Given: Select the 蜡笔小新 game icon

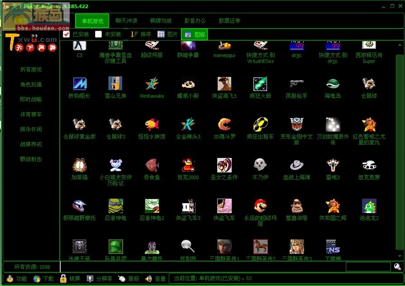Looking at the screenshot, I should pyautogui.click(x=188, y=83).
